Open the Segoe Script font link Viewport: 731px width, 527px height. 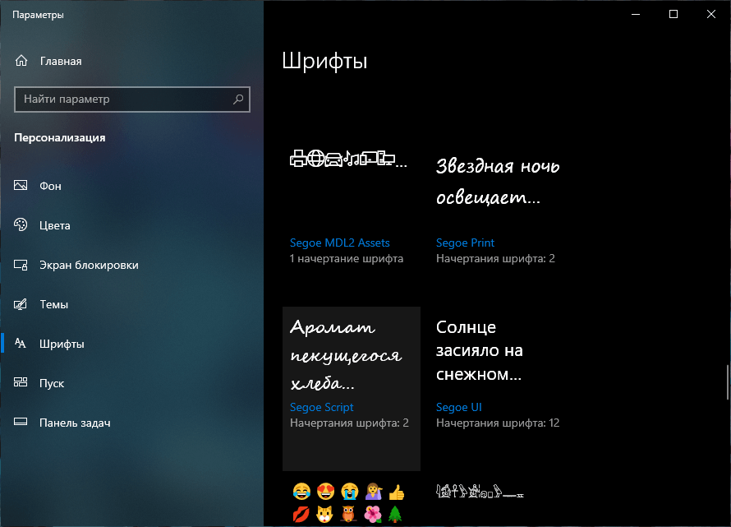(x=321, y=407)
